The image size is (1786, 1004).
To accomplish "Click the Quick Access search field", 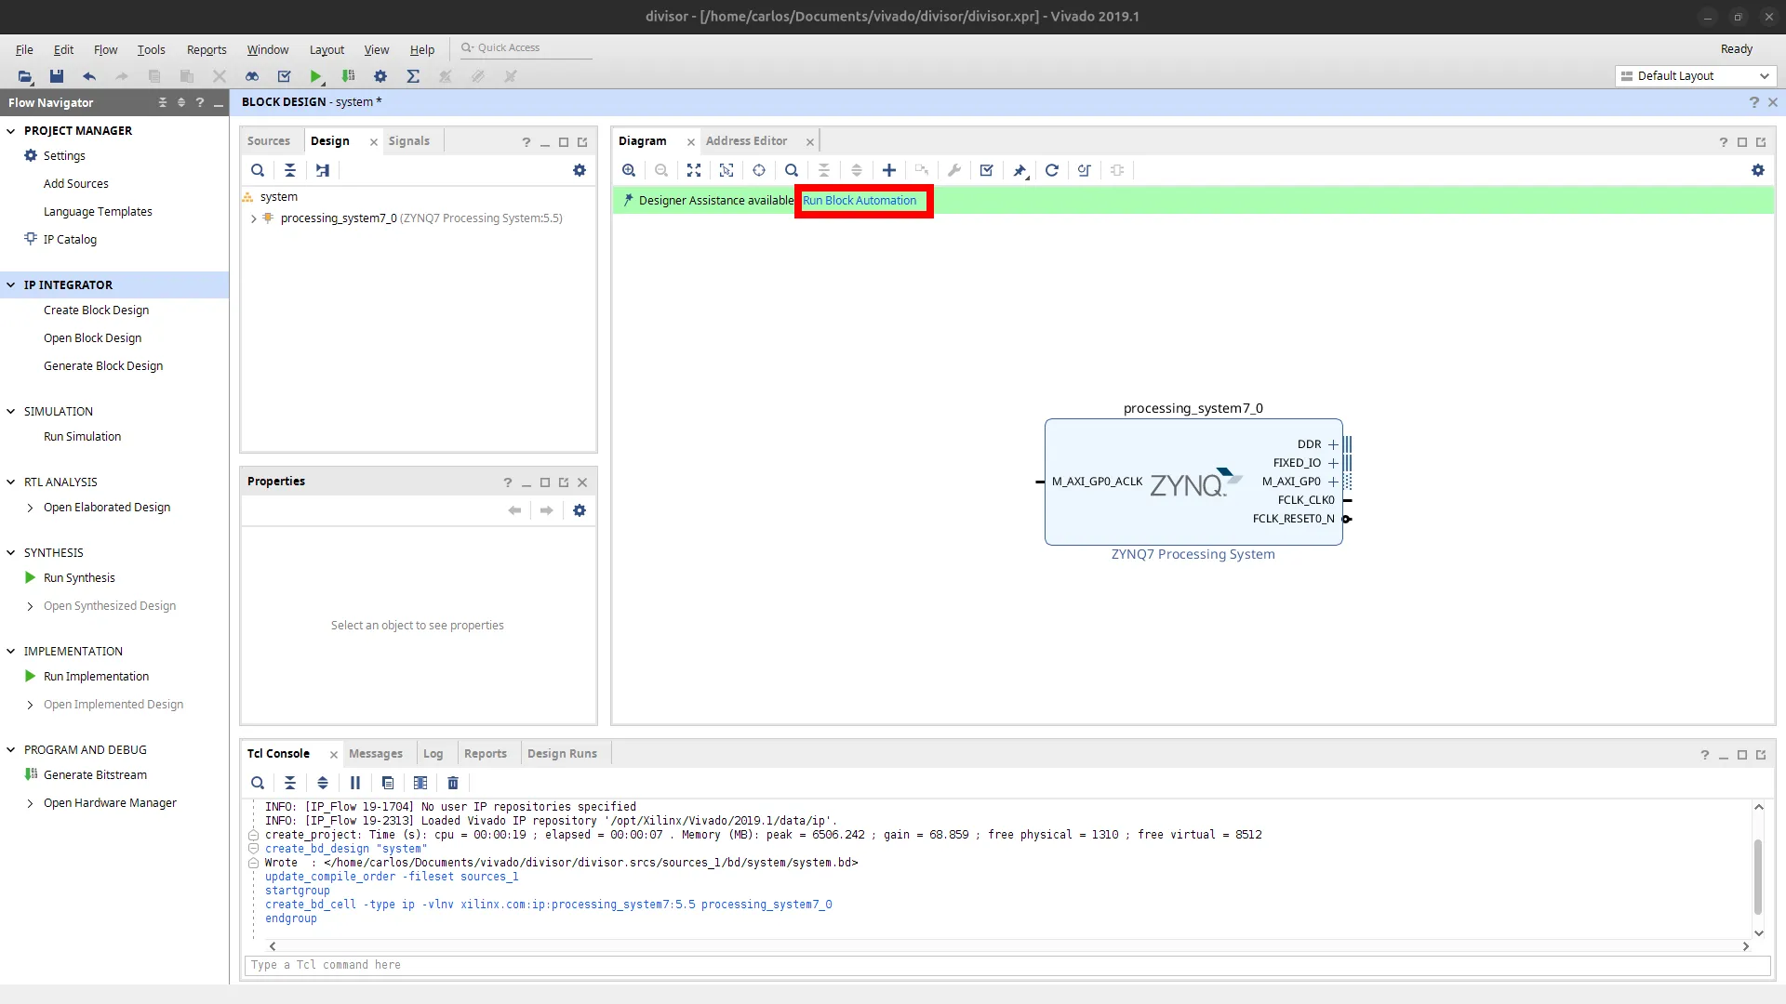I will (526, 48).
